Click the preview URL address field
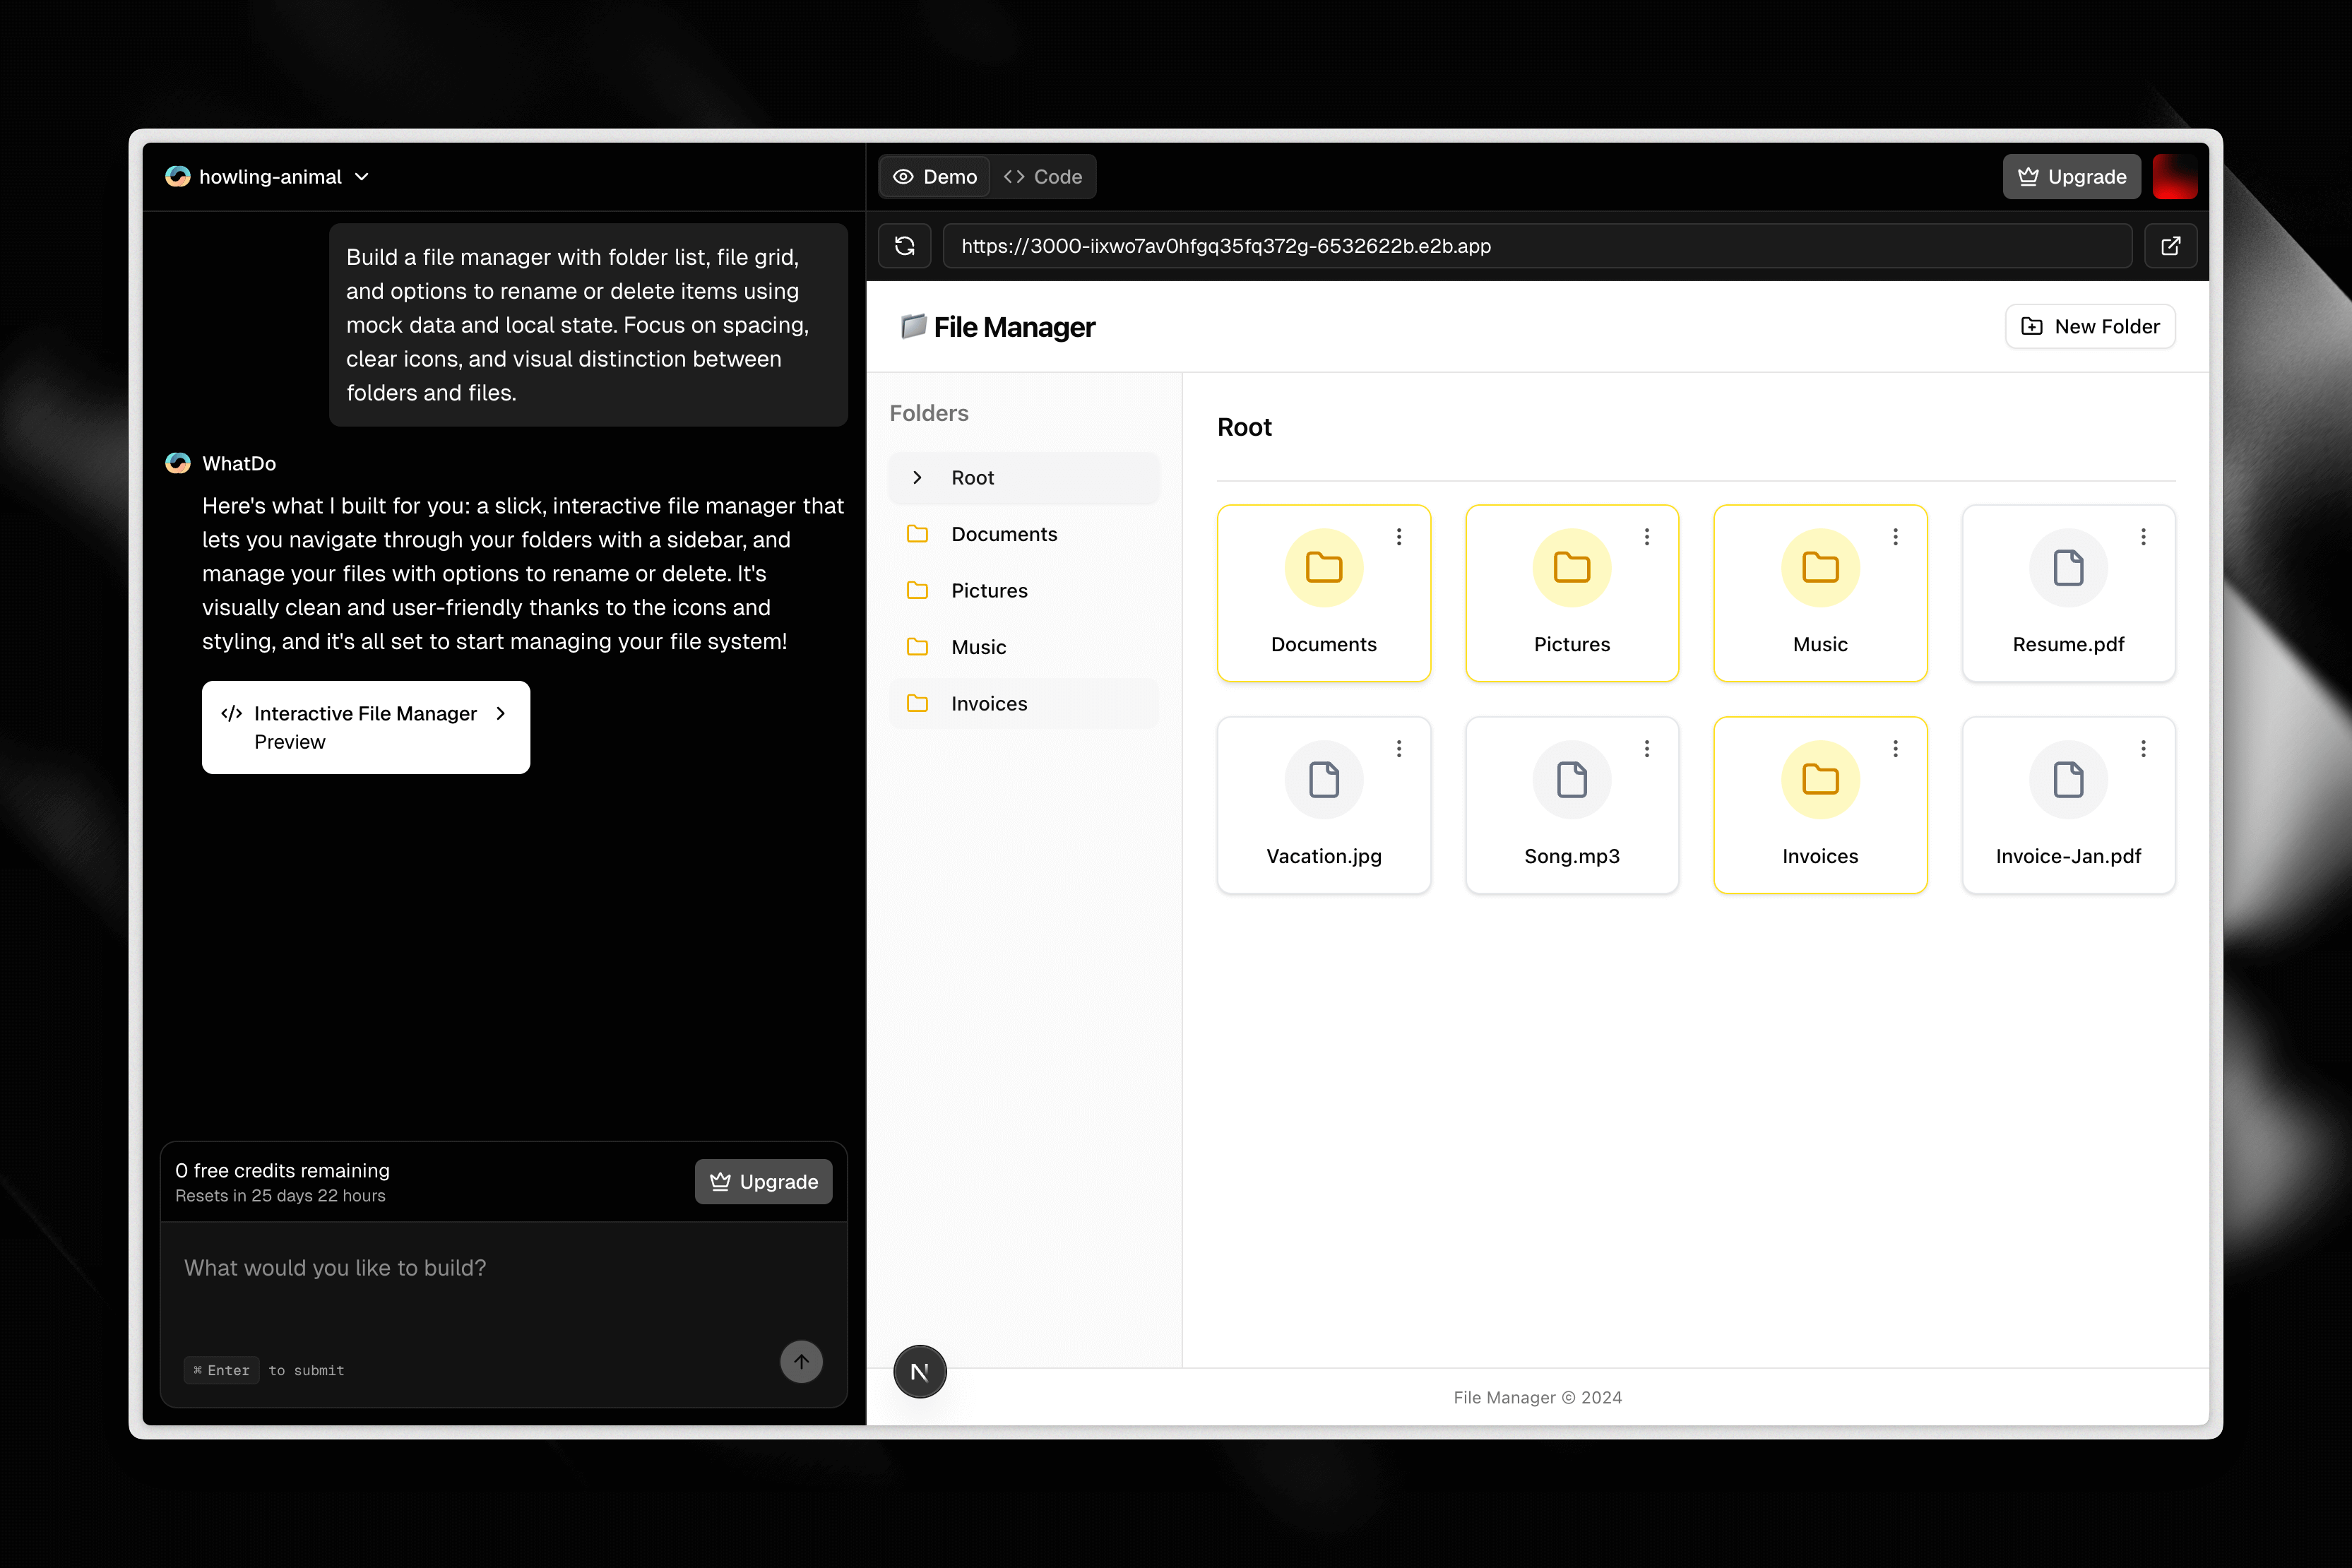The width and height of the screenshot is (2352, 1568). 1537,246
